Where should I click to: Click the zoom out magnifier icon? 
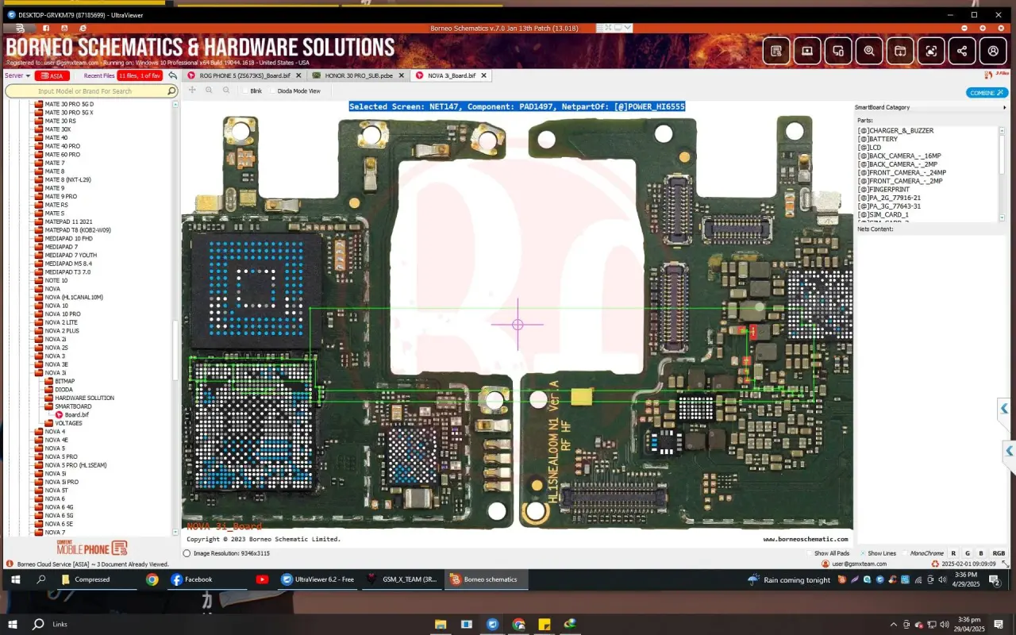coord(226,90)
